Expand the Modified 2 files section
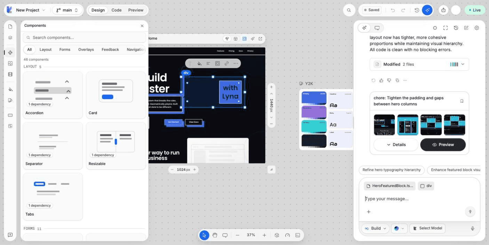 pos(419,64)
